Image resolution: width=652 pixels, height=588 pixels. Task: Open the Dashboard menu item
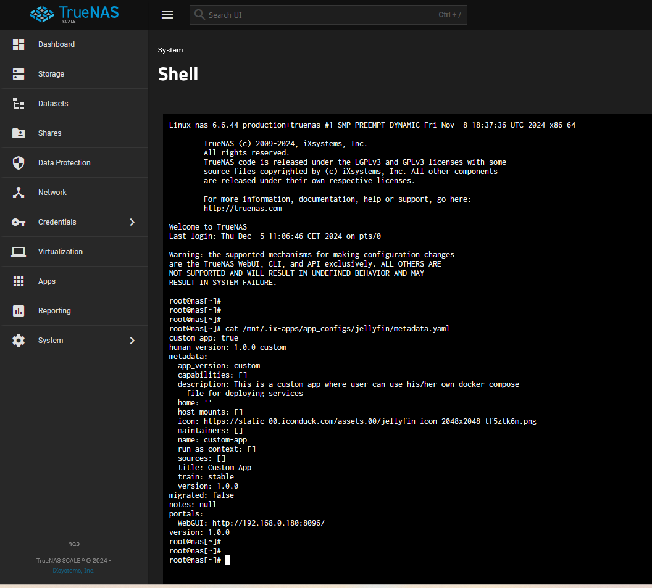point(57,44)
